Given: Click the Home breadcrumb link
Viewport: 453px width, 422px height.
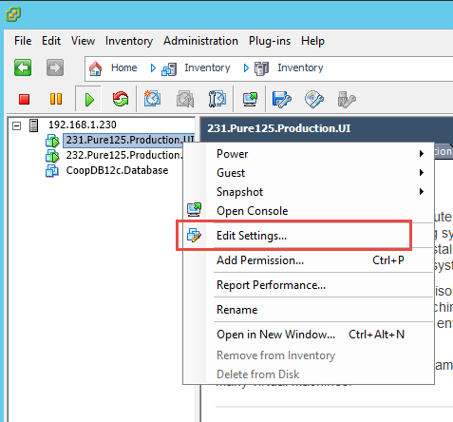Looking at the screenshot, I should point(123,67).
